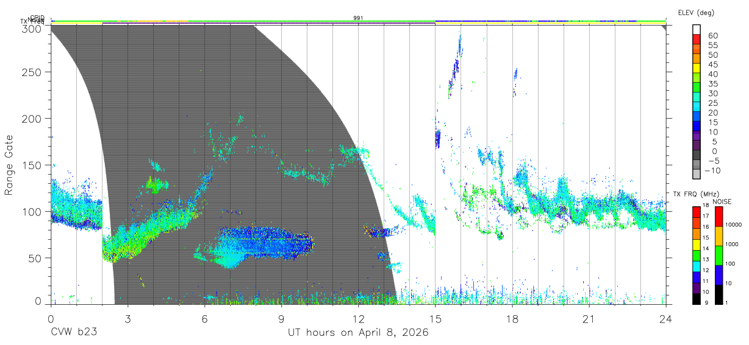Click the '9' tick label on the UT hours axis

tap(281, 319)
